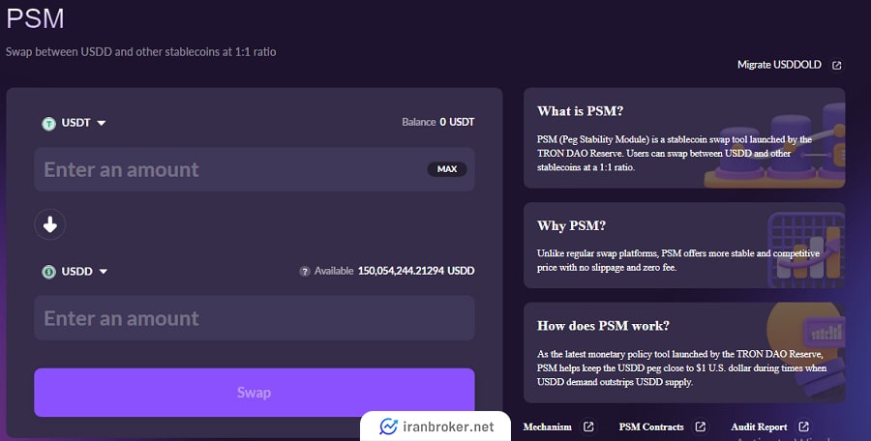Click the PSM page title
871x441 pixels.
click(x=35, y=17)
